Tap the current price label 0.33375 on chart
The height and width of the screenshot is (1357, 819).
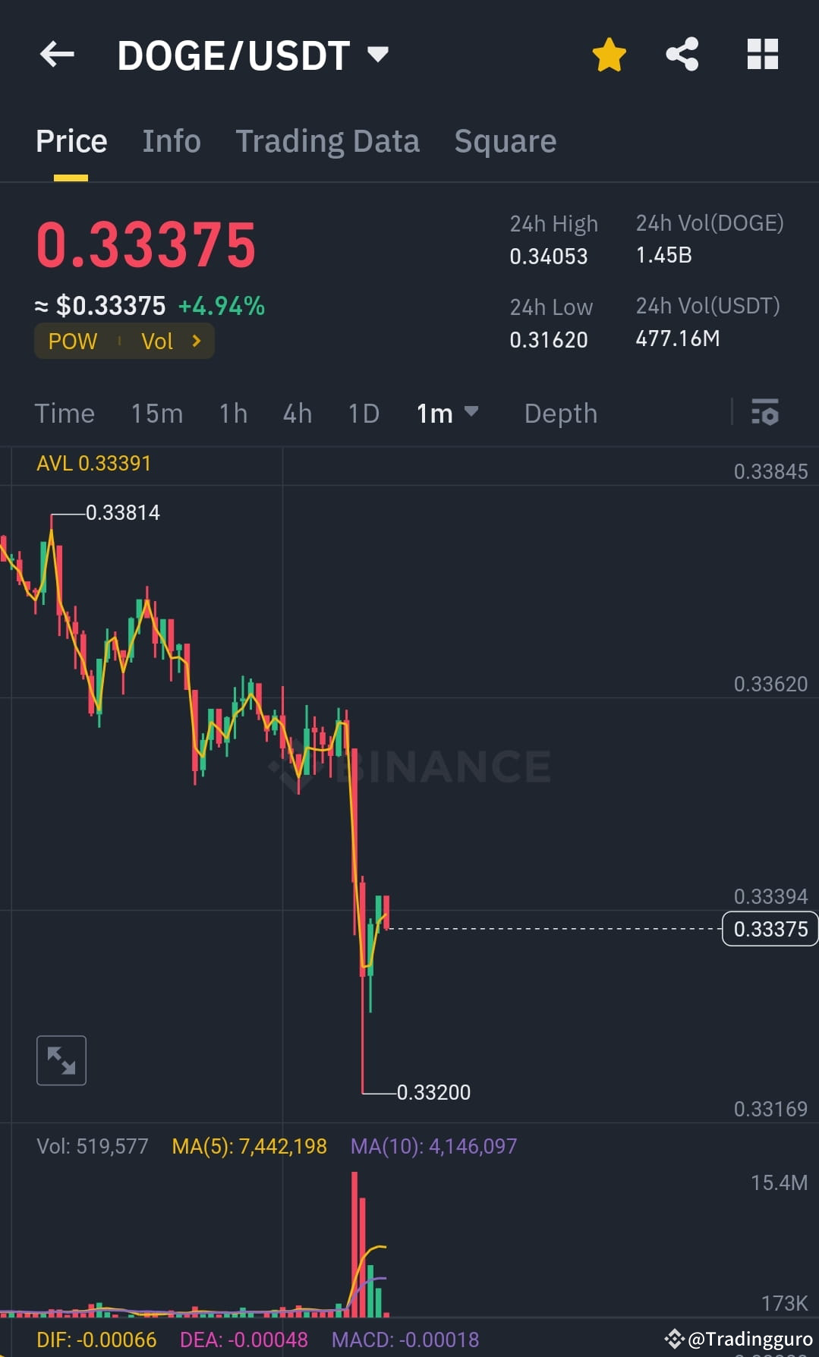coord(770,928)
